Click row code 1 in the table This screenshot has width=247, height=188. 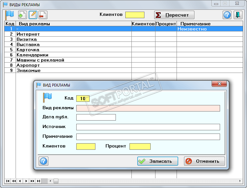point(10,29)
